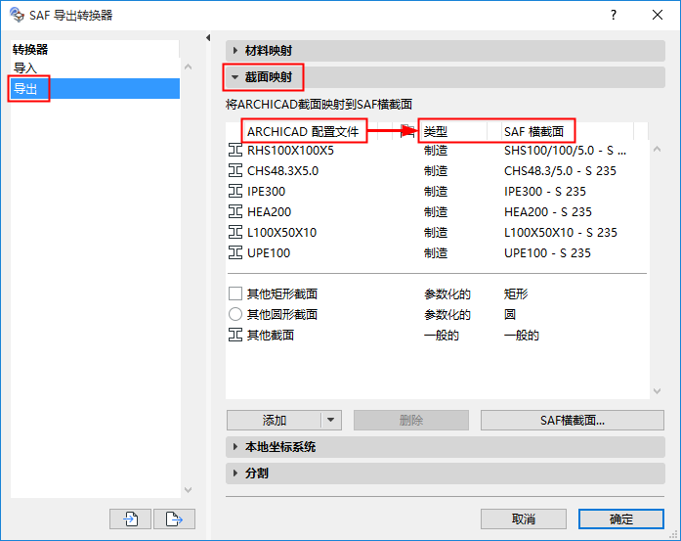Click the HEA200 - S 235 cell

click(x=548, y=211)
